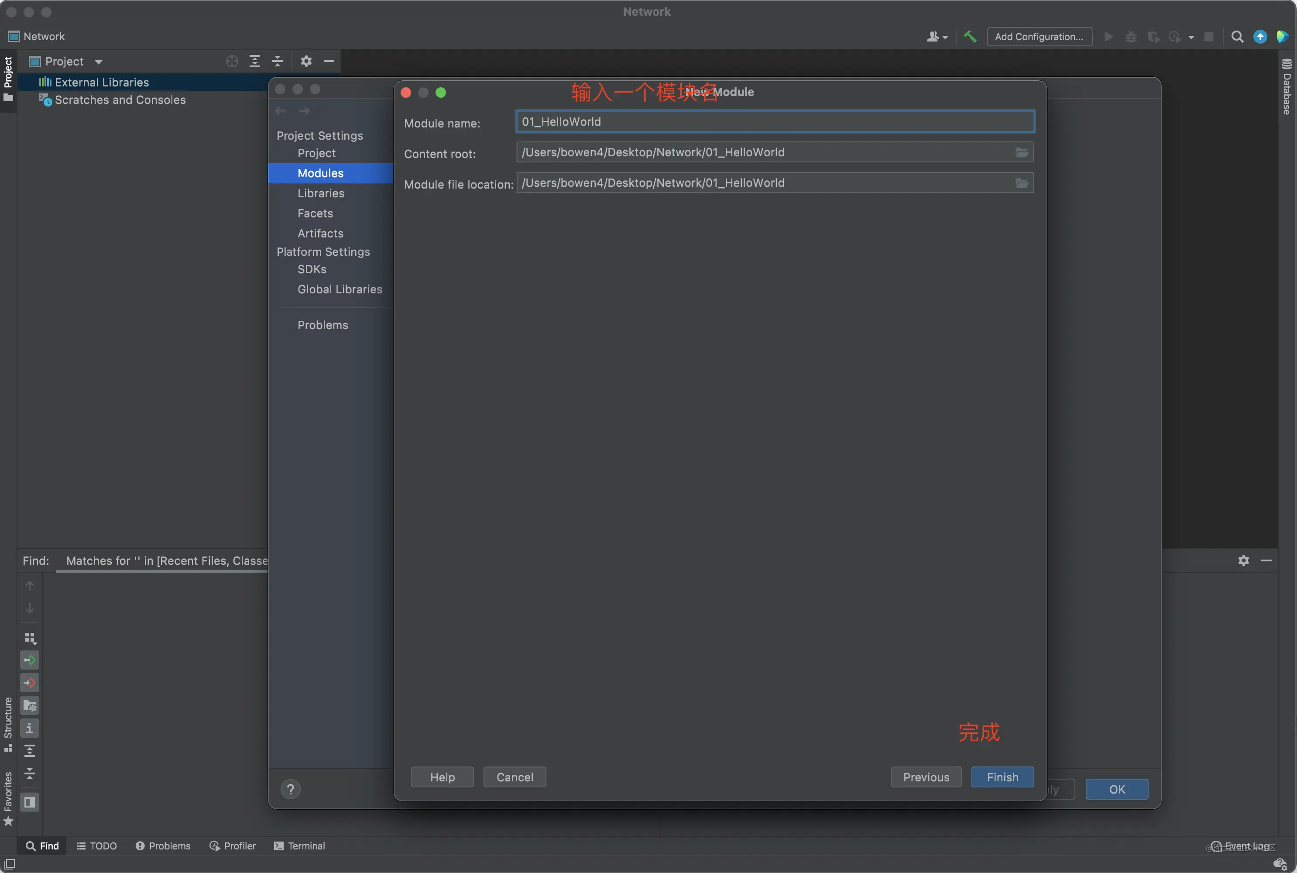Click Expand All icon in Find panel
The width and height of the screenshot is (1297, 873).
(x=30, y=751)
